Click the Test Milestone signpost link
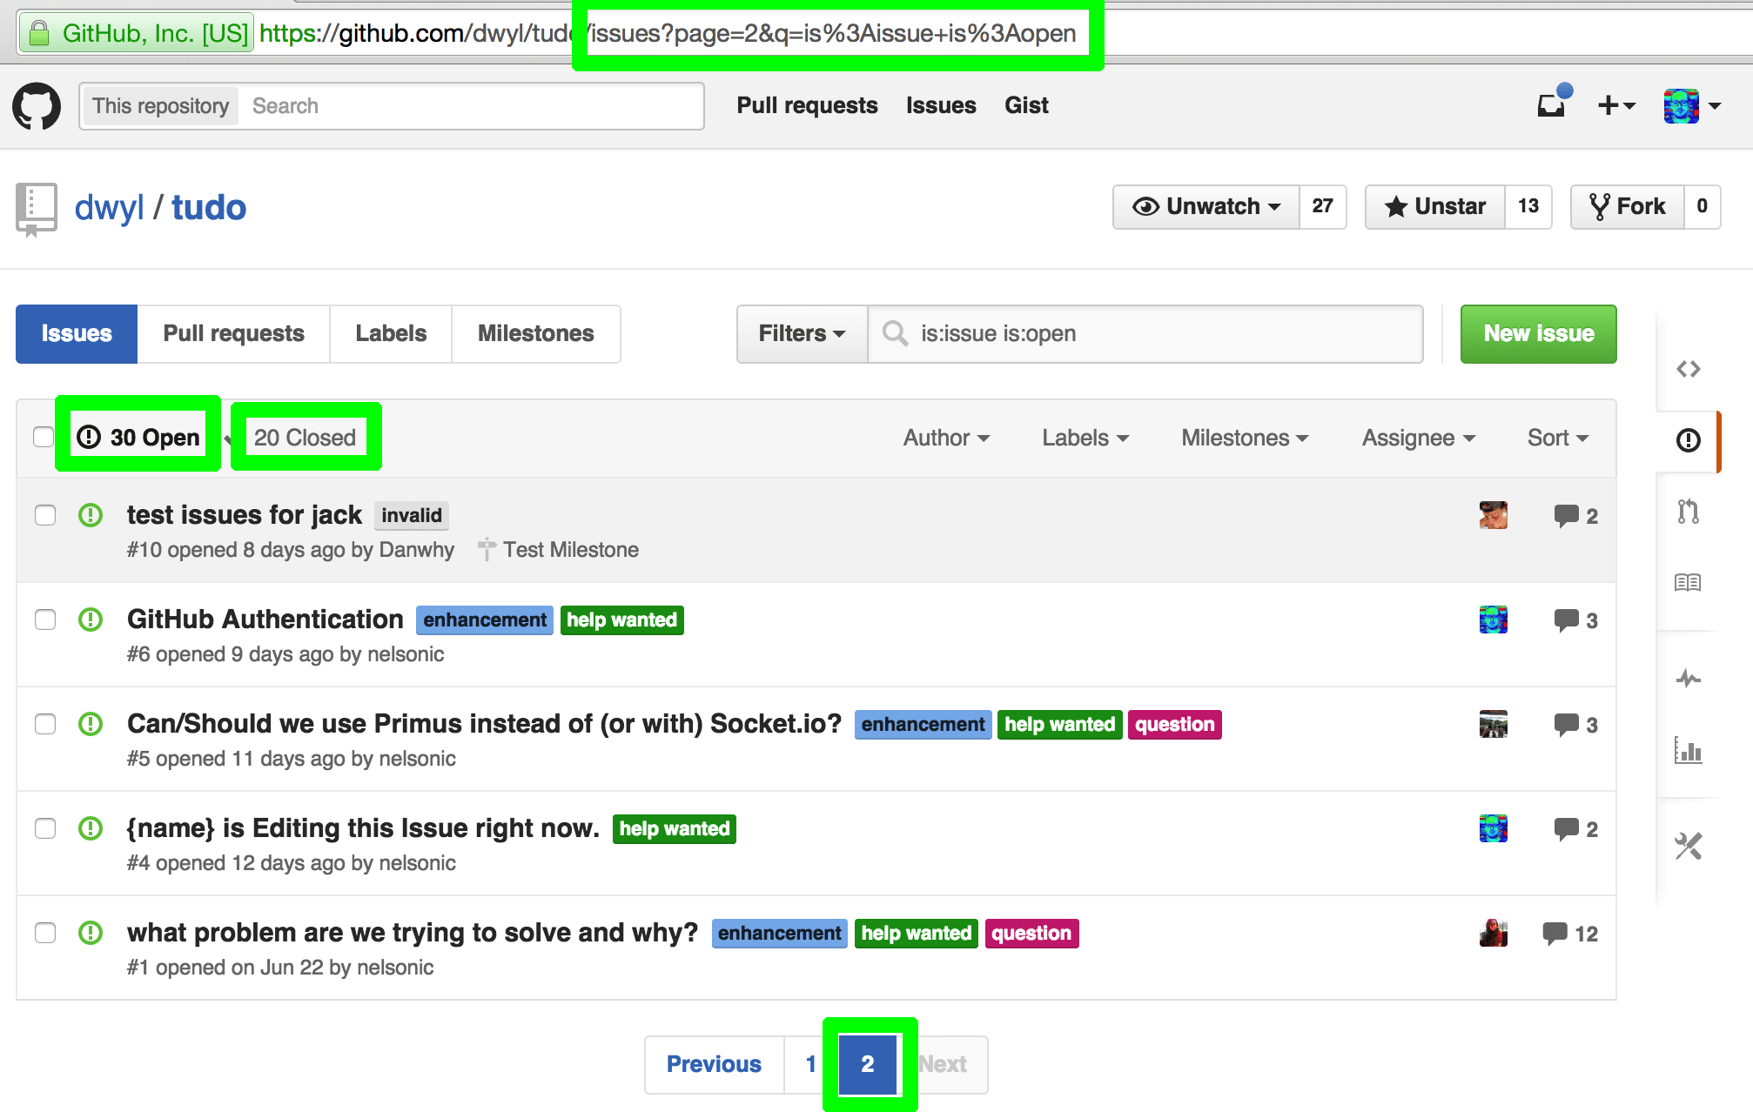 [559, 550]
